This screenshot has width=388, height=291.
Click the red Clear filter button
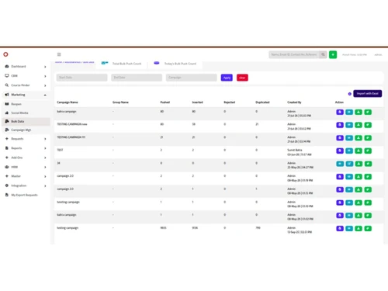pyautogui.click(x=242, y=78)
